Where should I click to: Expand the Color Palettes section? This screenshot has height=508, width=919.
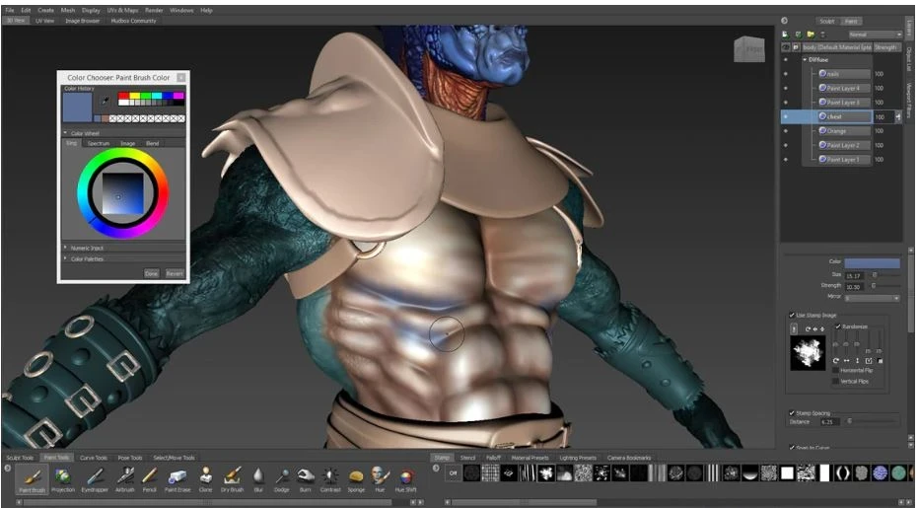coord(65,258)
